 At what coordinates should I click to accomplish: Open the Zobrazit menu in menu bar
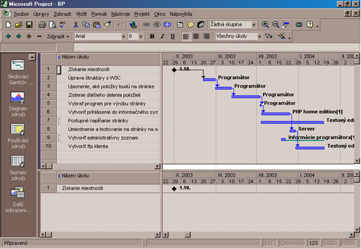pyautogui.click(x=62, y=14)
